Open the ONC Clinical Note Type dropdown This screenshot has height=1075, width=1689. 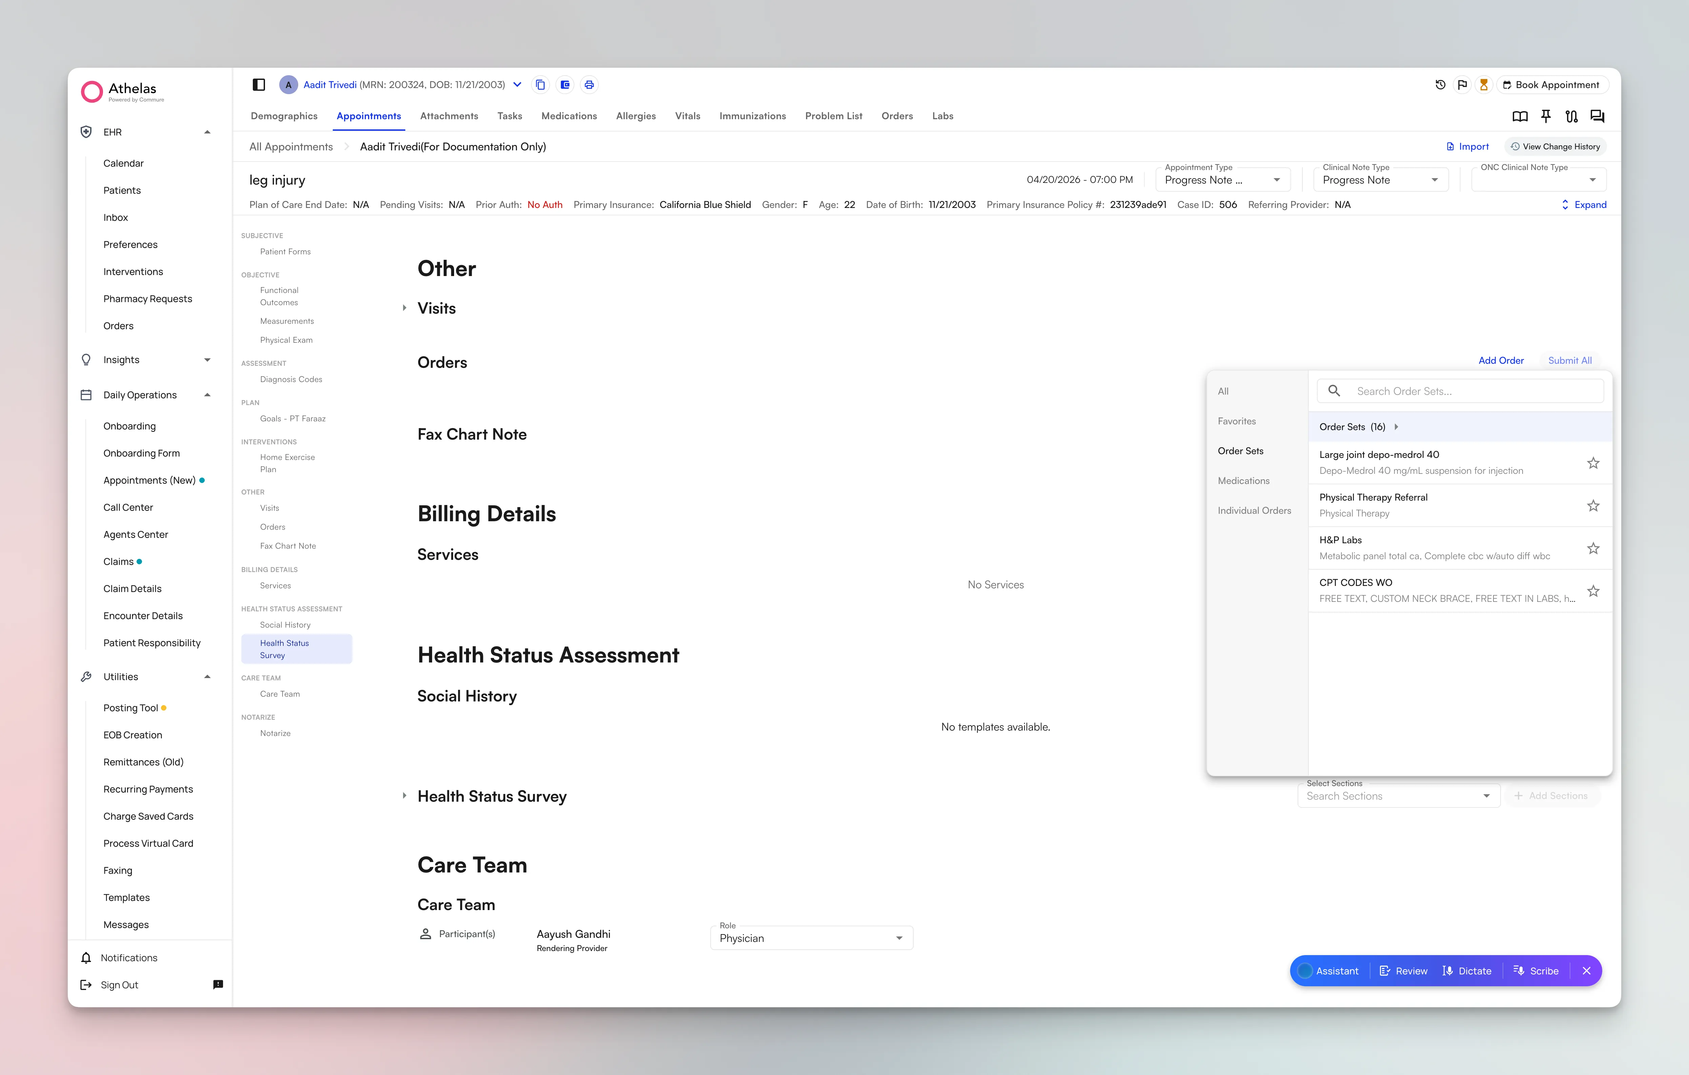tap(1538, 180)
